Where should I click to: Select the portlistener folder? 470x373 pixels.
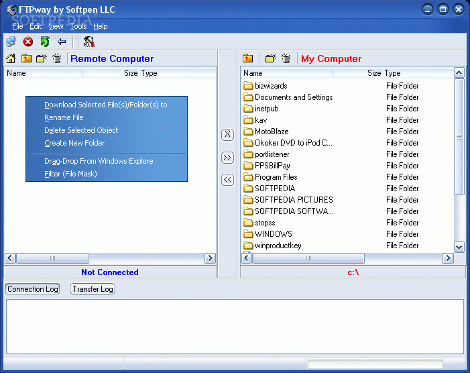(266, 154)
